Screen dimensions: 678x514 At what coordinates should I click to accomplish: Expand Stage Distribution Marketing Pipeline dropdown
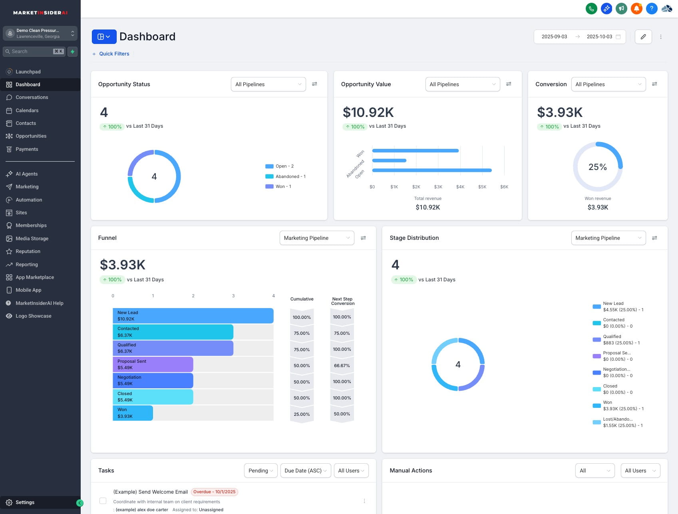608,238
